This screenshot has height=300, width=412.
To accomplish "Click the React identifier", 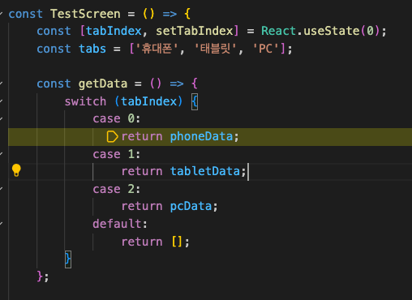I will 278,31.
